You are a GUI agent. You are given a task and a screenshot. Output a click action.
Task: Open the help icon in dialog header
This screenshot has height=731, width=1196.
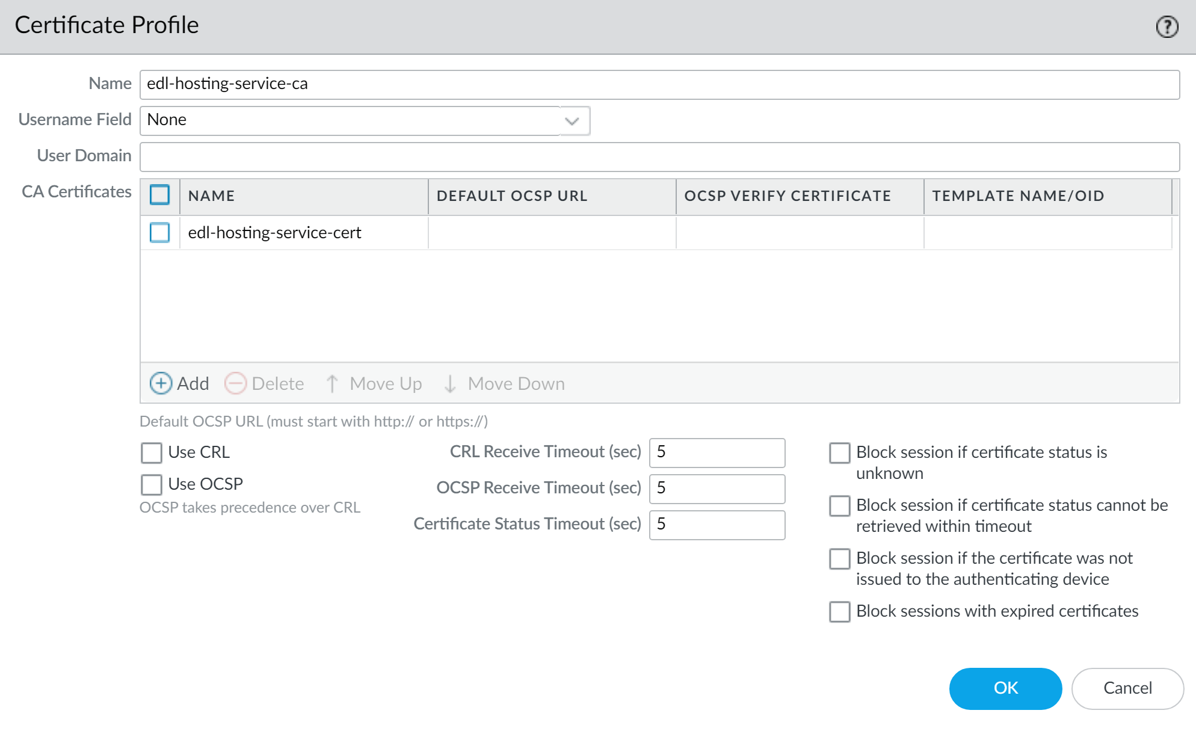coord(1167,26)
